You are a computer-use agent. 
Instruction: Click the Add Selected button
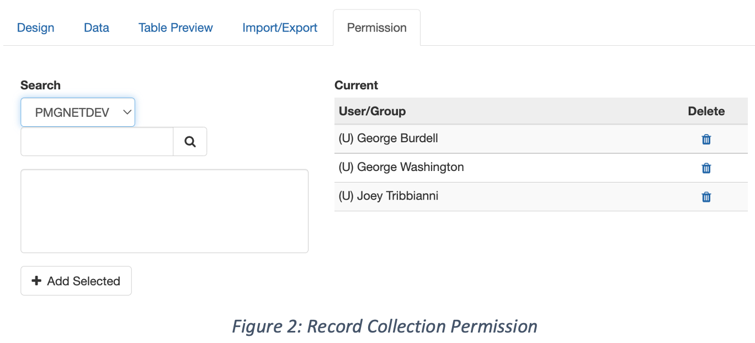[76, 281]
